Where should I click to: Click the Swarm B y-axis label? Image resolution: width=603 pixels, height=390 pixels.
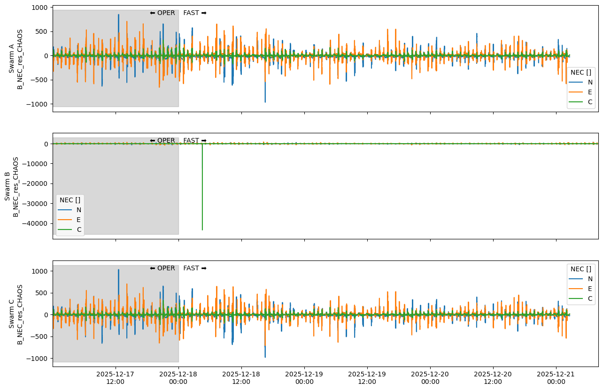[x=12, y=186]
